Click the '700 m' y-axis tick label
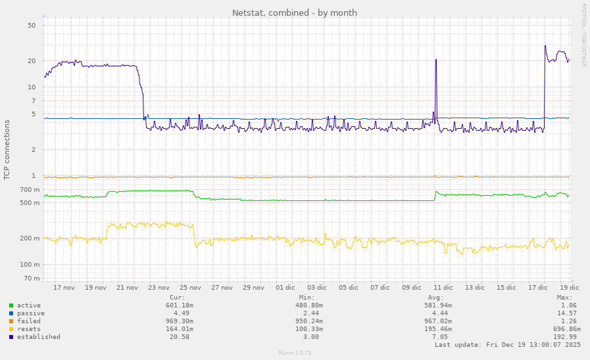The width and height of the screenshot is (590, 360). tap(30, 190)
